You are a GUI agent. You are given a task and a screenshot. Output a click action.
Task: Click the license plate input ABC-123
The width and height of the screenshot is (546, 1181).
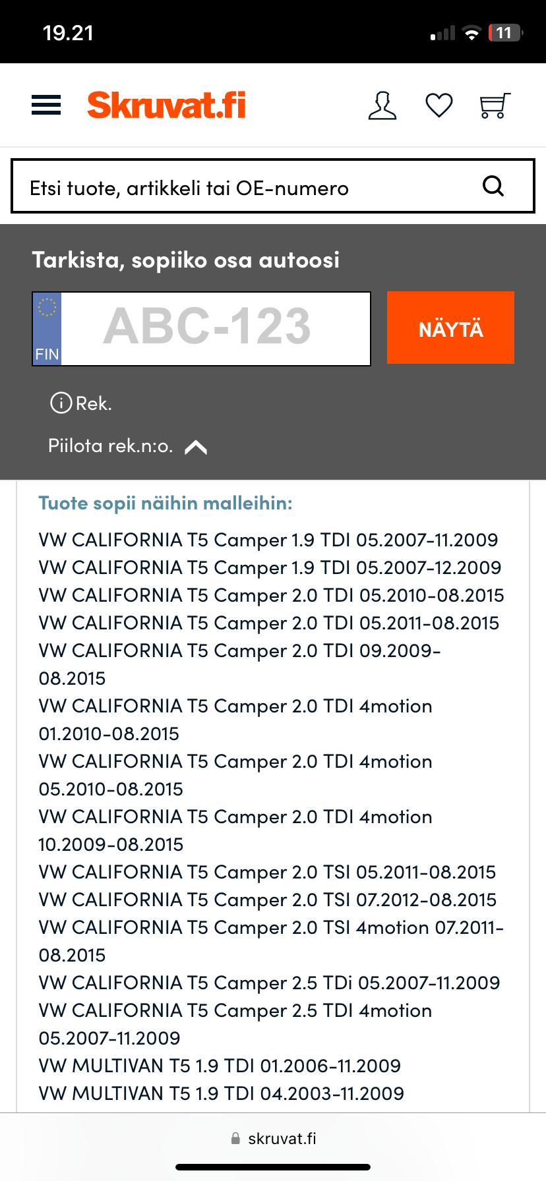click(215, 328)
